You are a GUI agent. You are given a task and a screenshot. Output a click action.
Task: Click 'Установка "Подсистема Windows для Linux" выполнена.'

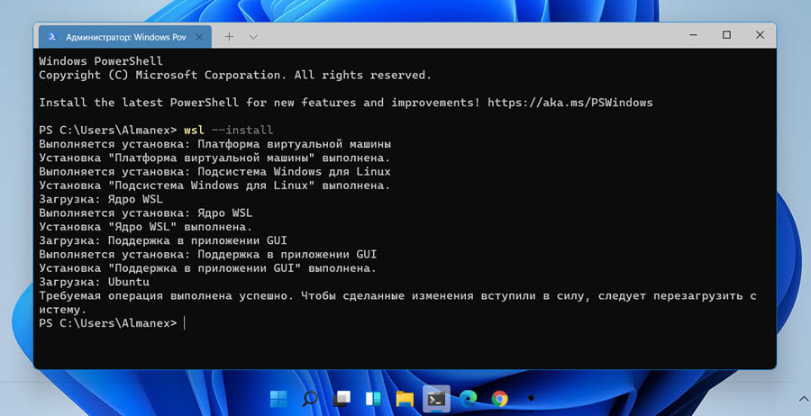tap(214, 185)
